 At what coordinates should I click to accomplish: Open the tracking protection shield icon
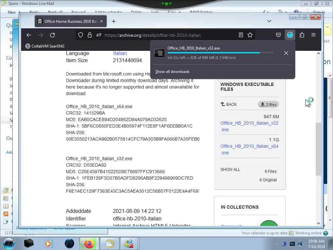[81, 35]
